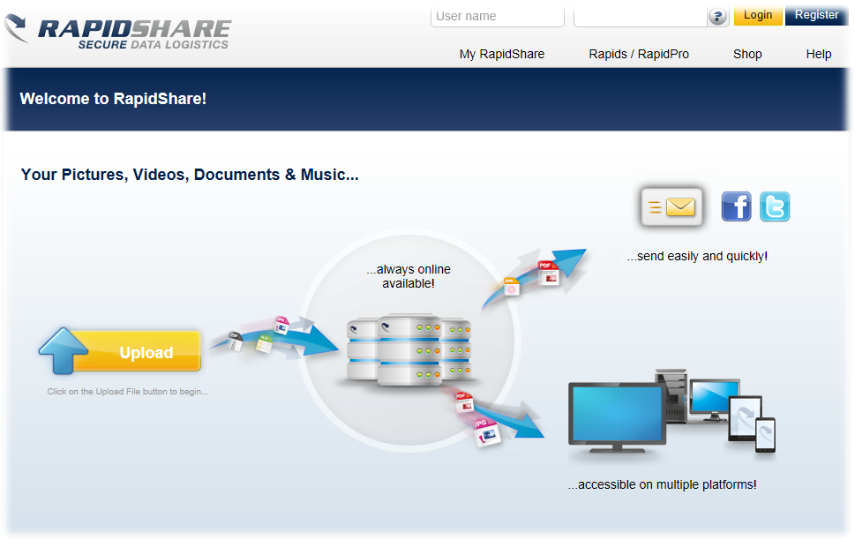Share via the Twitter icon
Image resolution: width=855 pixels, height=540 pixels.
775,206
